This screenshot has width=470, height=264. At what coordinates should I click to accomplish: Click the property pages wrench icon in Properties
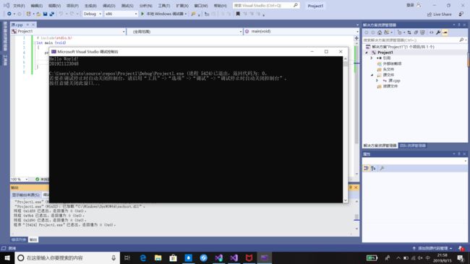click(x=382, y=168)
